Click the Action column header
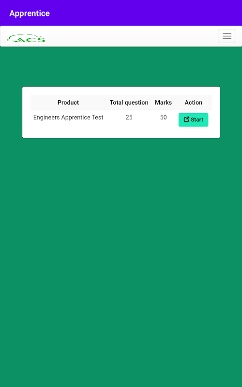The height and width of the screenshot is (387, 242). (x=193, y=103)
